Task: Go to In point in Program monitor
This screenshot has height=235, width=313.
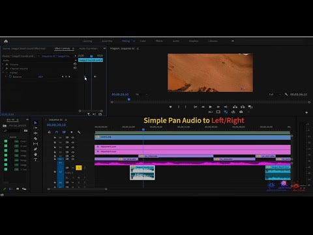Action: (x=195, y=107)
